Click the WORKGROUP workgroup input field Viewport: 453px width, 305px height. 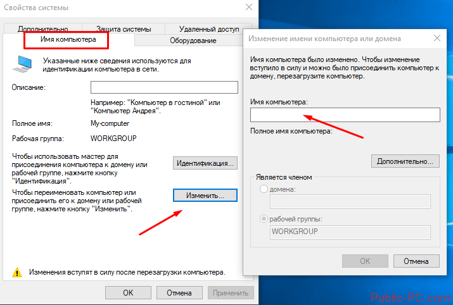click(350, 232)
